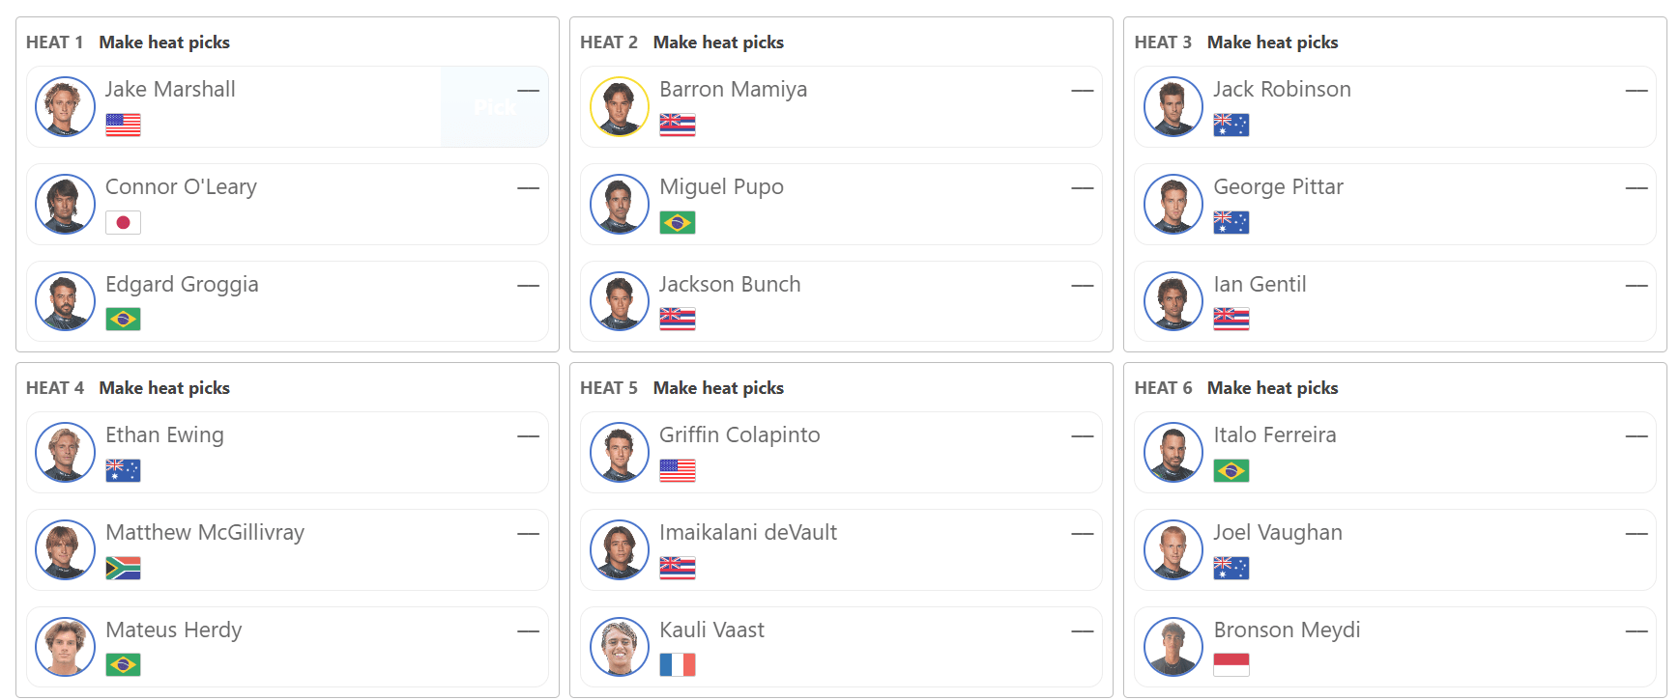Click the dash indicator beside Ethan Ewing
This screenshot has width=1680, height=700.
[528, 436]
